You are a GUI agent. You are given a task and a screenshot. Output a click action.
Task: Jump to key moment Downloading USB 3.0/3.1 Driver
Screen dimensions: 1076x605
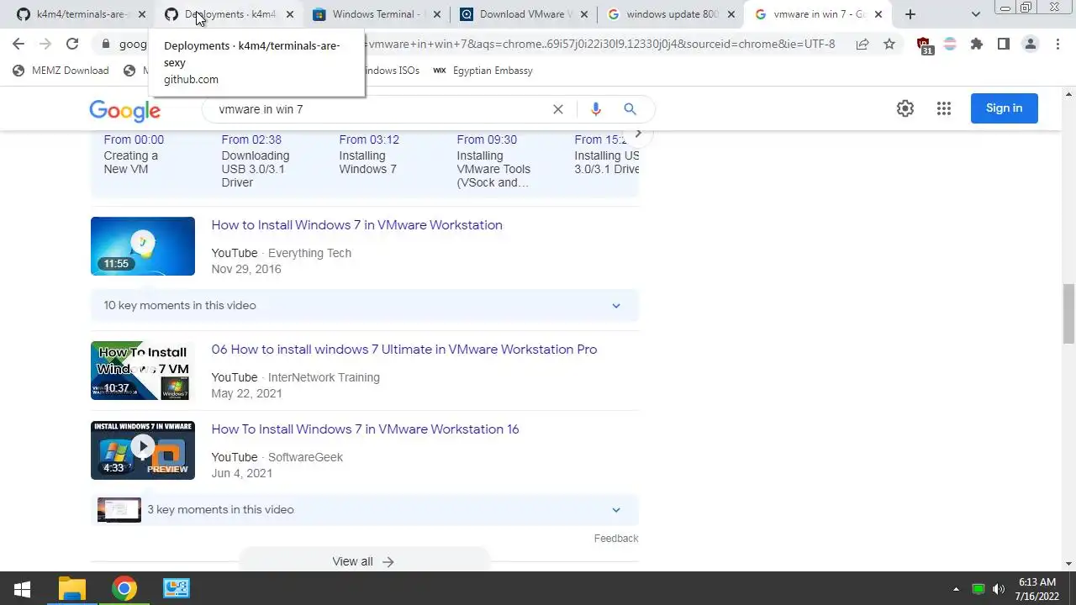click(x=256, y=162)
